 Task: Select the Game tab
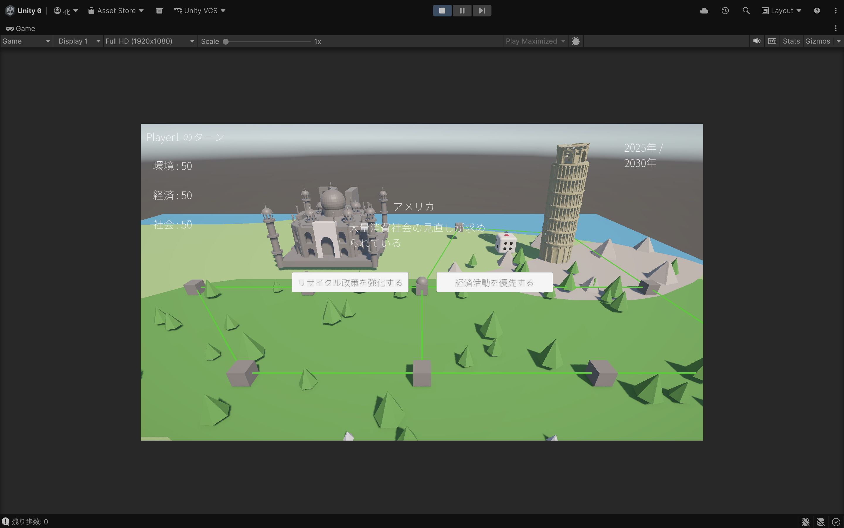click(x=21, y=28)
